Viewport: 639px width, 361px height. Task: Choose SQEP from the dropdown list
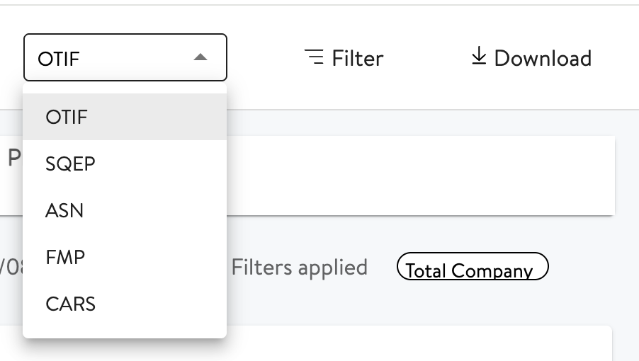click(x=71, y=164)
